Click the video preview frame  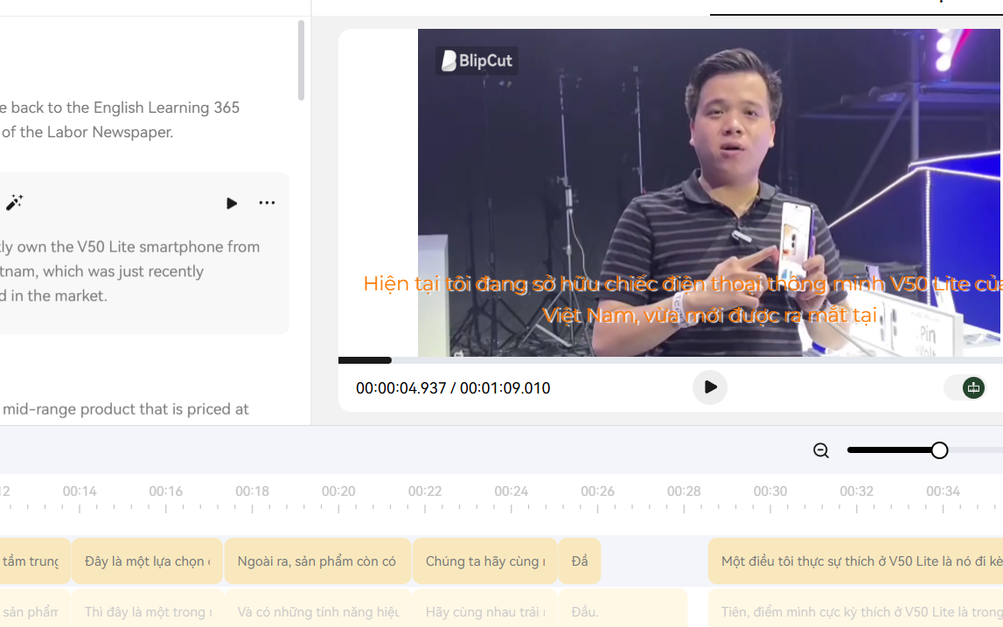pos(710,192)
